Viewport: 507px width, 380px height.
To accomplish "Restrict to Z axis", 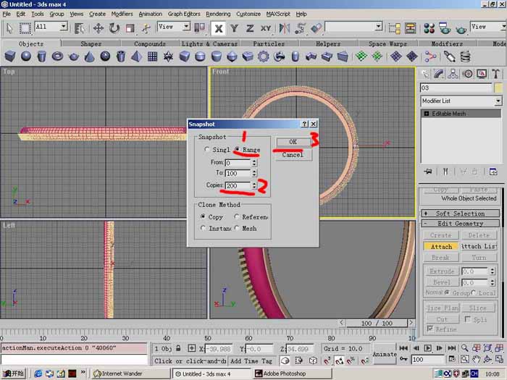I will point(250,28).
